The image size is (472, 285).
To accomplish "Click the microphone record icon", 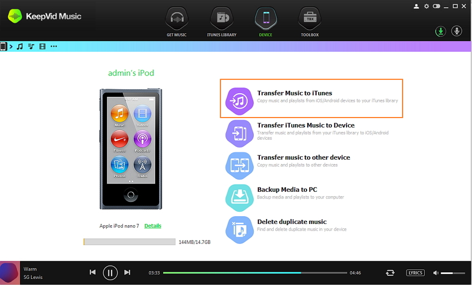I will (x=457, y=31).
